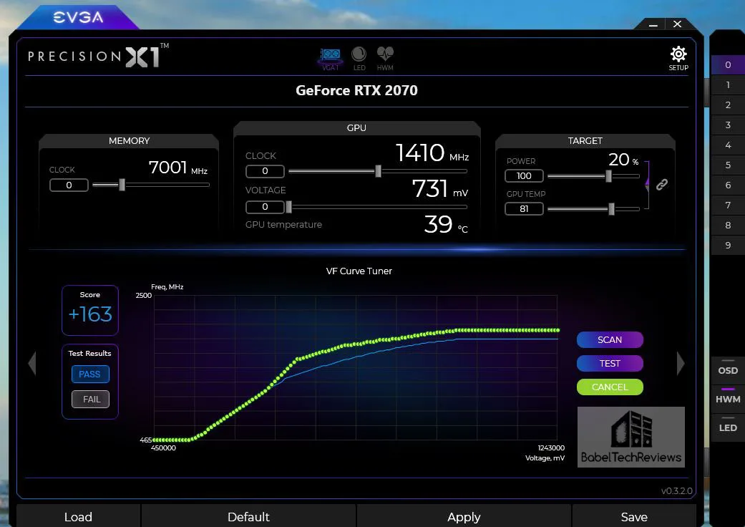Click the 39 °C GPU temperature reading
The width and height of the screenshot is (745, 527).
(446, 224)
